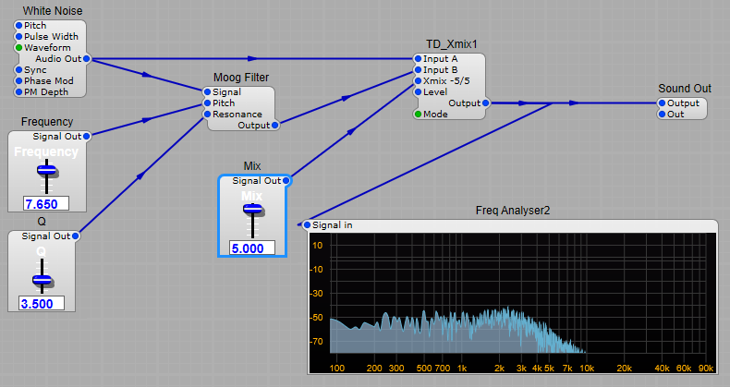Click the Q value field showing 3.500

42,303
